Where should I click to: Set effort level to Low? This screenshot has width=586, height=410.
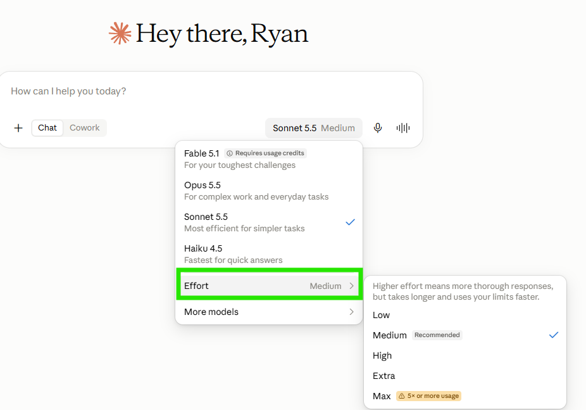pos(465,315)
